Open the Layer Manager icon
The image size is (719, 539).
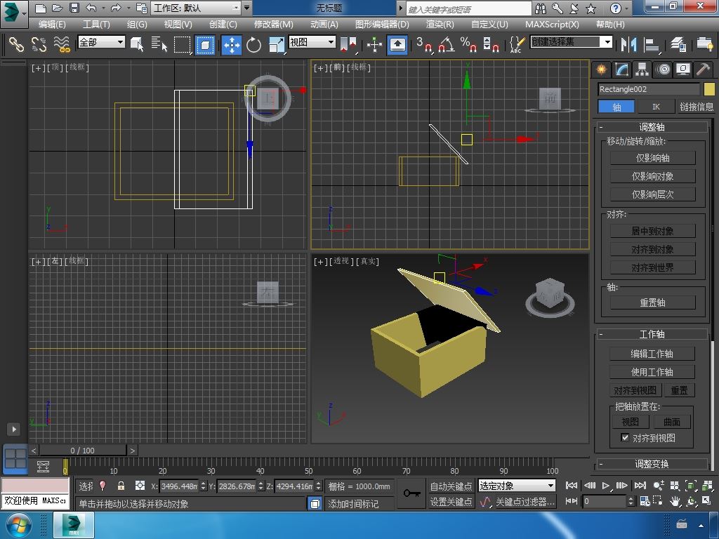[x=678, y=44]
